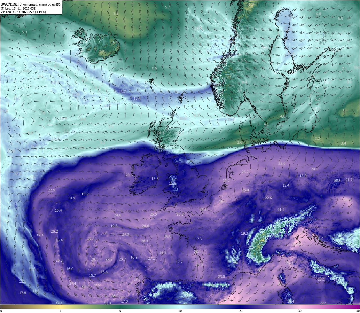Image resolution: width=360 pixels, height=313 pixels.
Task: Click the map value '3.6' west of Denmark
Action: (x=240, y=142)
